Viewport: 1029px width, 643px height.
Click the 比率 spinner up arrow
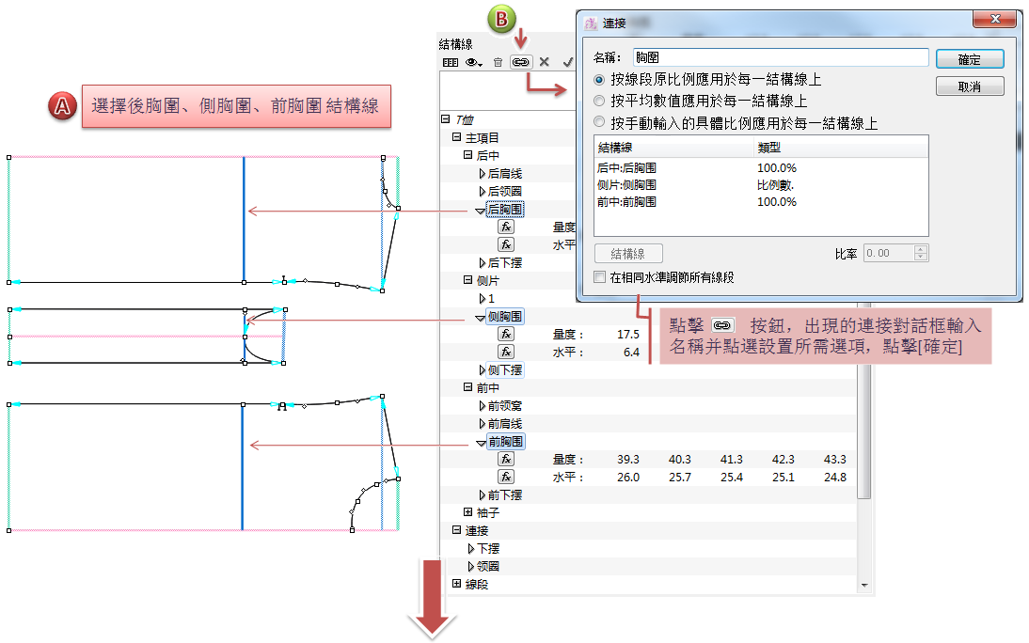[921, 249]
